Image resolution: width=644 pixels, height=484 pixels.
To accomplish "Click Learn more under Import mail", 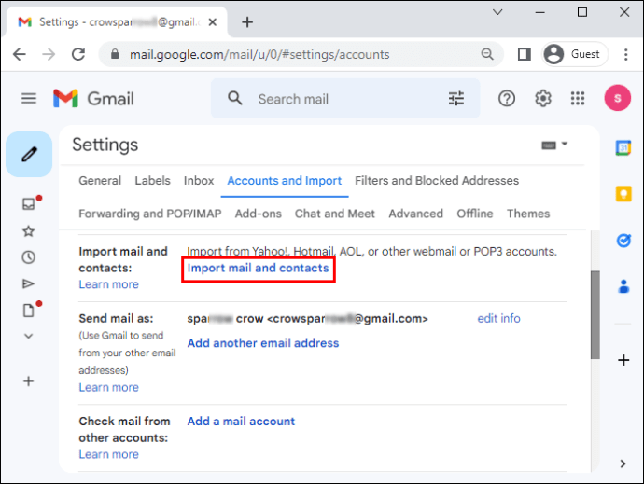I will coord(109,284).
